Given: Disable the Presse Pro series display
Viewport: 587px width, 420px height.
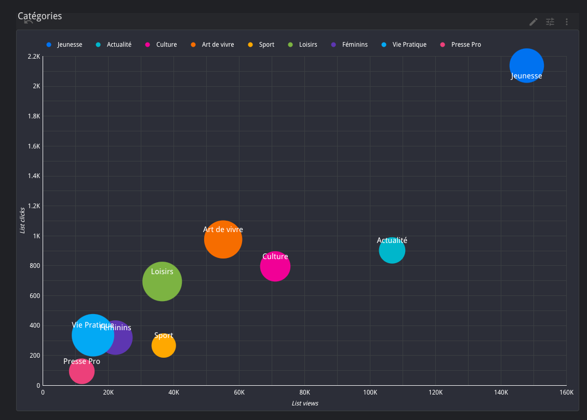Looking at the screenshot, I should 460,45.
